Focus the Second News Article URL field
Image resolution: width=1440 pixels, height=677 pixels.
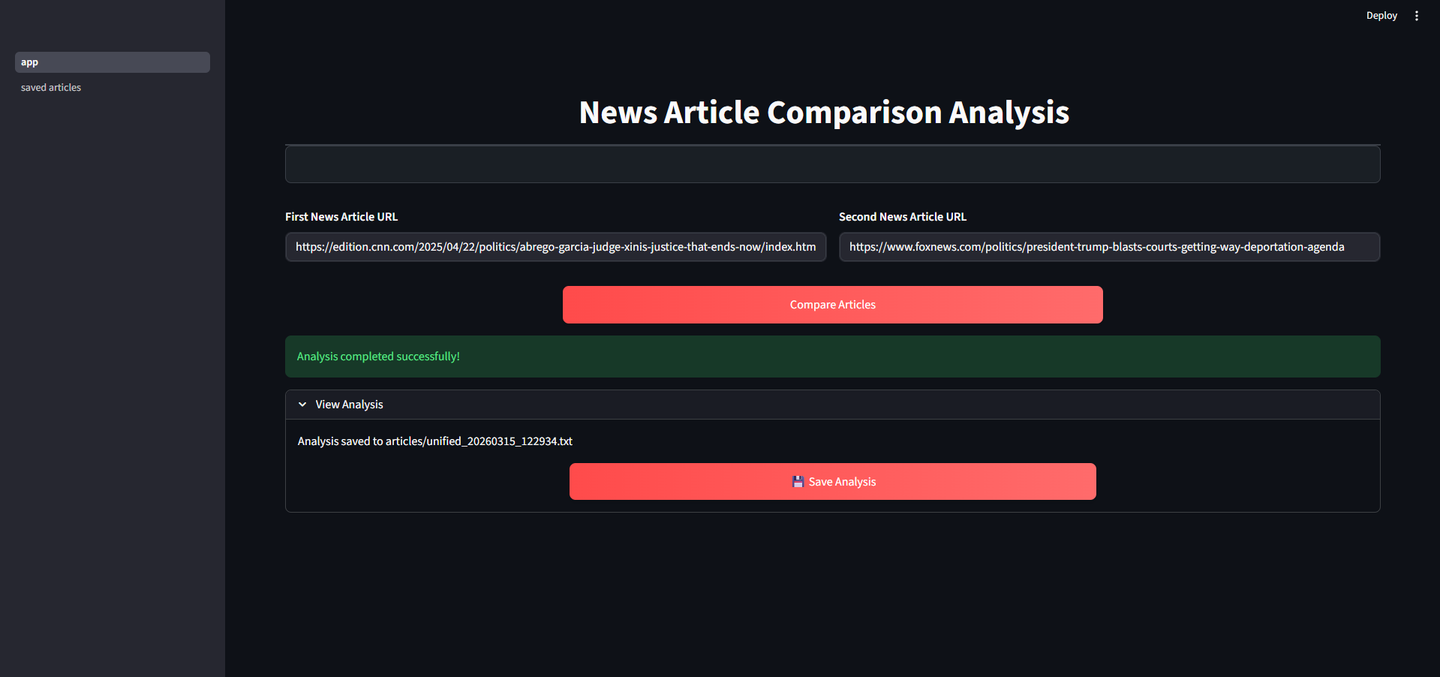click(1108, 247)
